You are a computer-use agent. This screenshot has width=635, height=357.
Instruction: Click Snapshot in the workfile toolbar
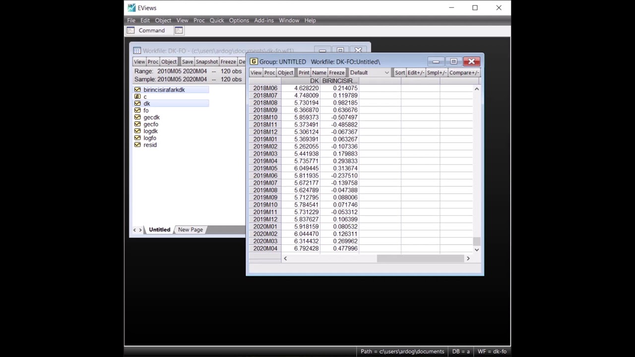tap(206, 61)
